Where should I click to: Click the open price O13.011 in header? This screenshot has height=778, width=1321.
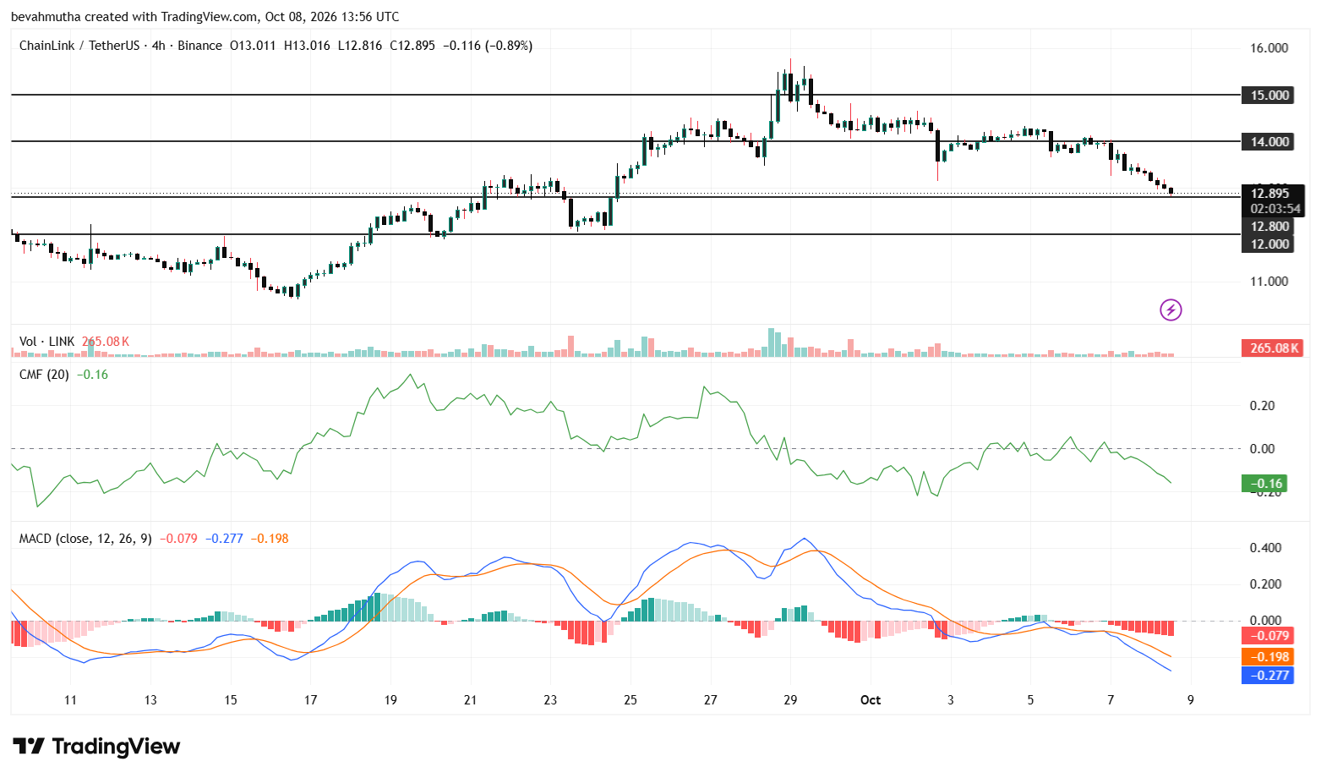coord(253,46)
